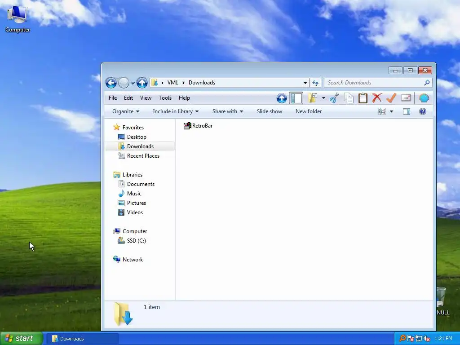This screenshot has width=460, height=345.
Task: Open the recent locations history arrow
Action: (133, 83)
